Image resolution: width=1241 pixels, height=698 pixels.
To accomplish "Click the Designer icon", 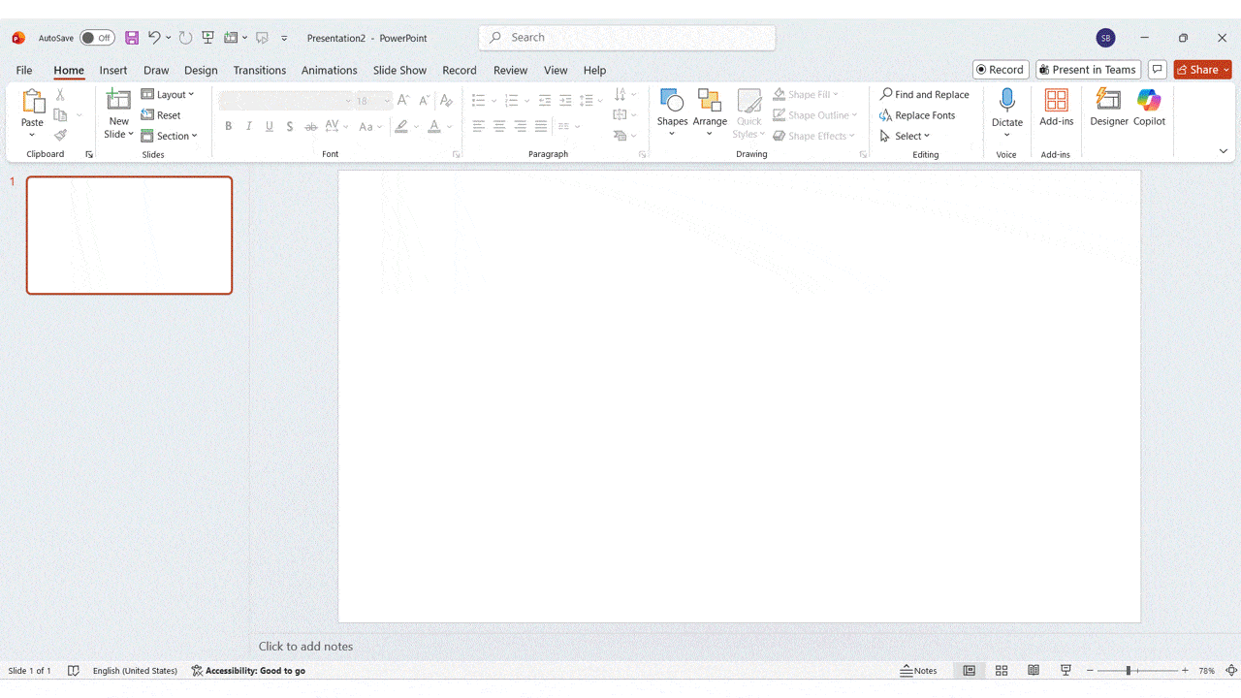I will [x=1108, y=109].
